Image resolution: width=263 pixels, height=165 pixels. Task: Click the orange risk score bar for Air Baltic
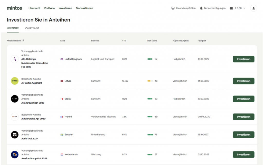(150, 81)
